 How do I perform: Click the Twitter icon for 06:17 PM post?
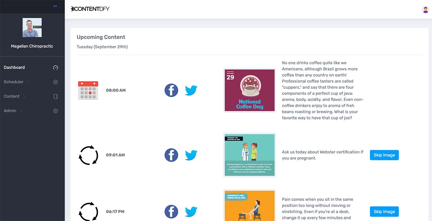(191, 212)
